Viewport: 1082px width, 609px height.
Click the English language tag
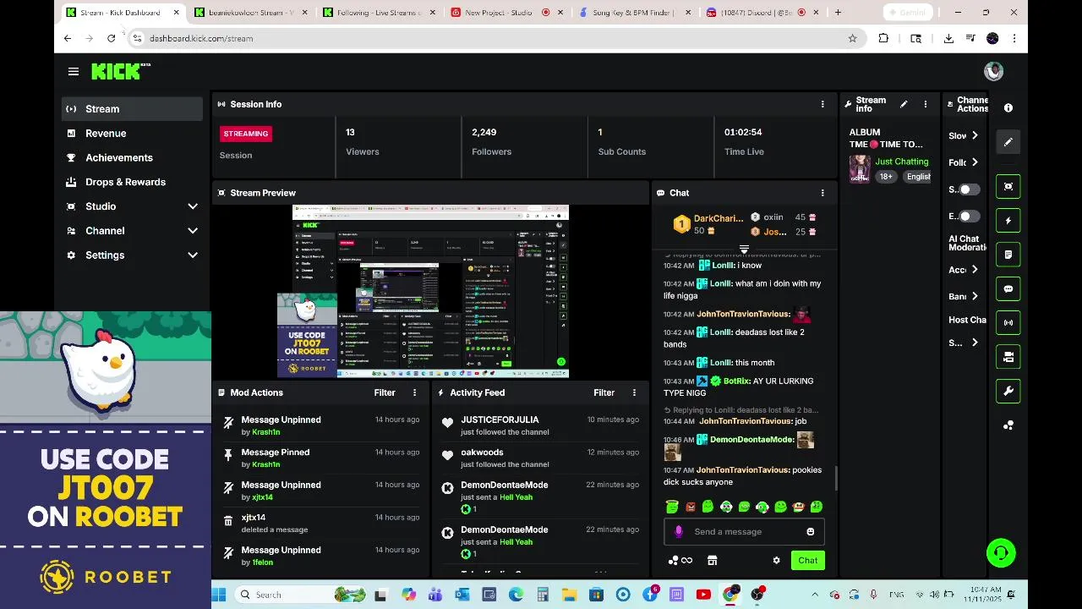[918, 177]
